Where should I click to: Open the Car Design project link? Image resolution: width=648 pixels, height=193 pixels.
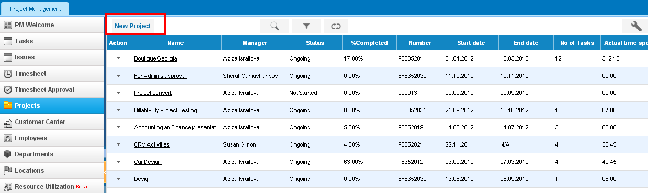[147, 162]
